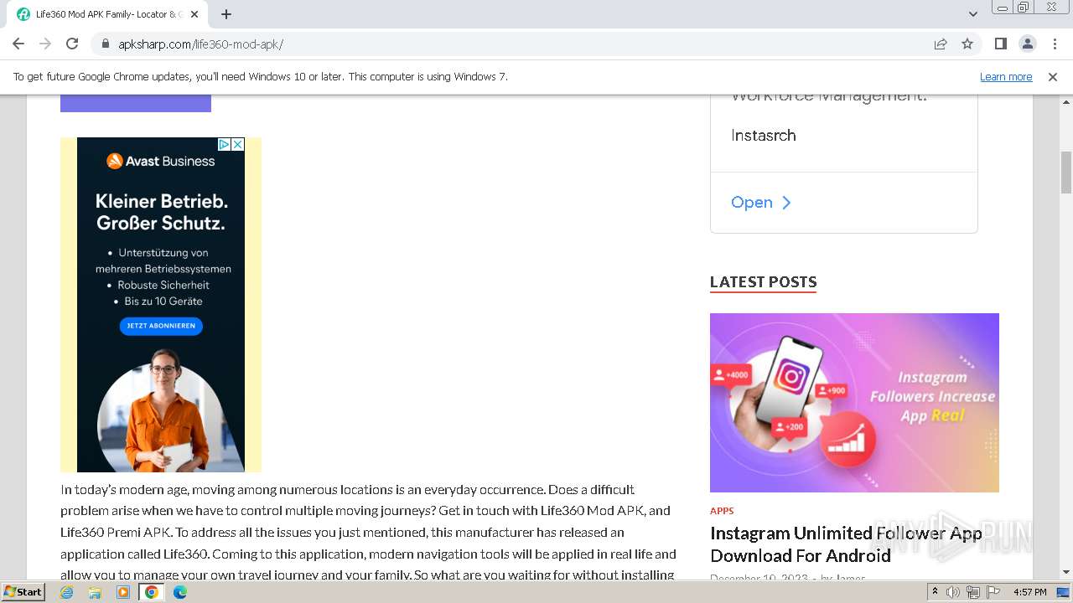
Task: Click Avast Business logo
Action: (161, 161)
